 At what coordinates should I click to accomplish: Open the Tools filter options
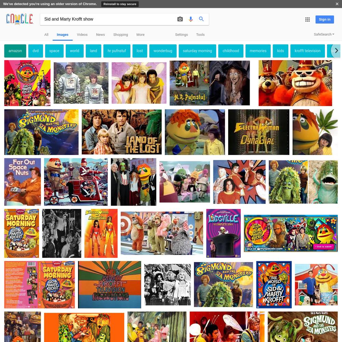[x=200, y=35]
